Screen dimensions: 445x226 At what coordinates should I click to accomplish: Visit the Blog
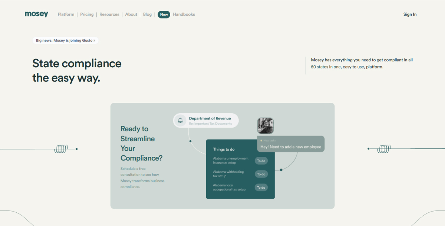pos(148,14)
